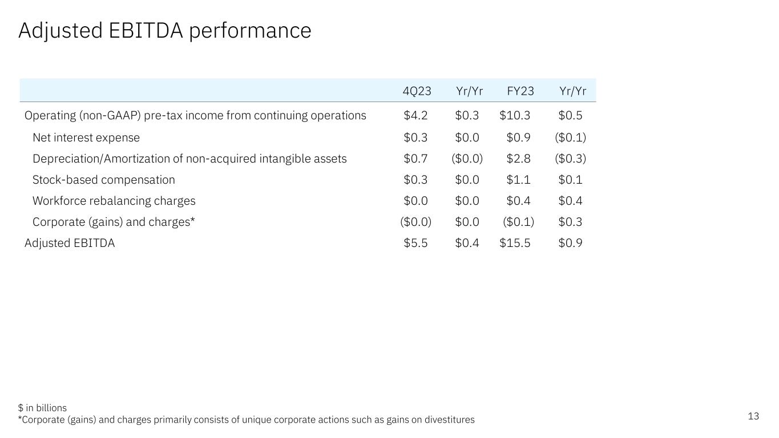Click the $0.9 FY23 net interest expense value
This screenshot has height=438, width=779.
[518, 137]
